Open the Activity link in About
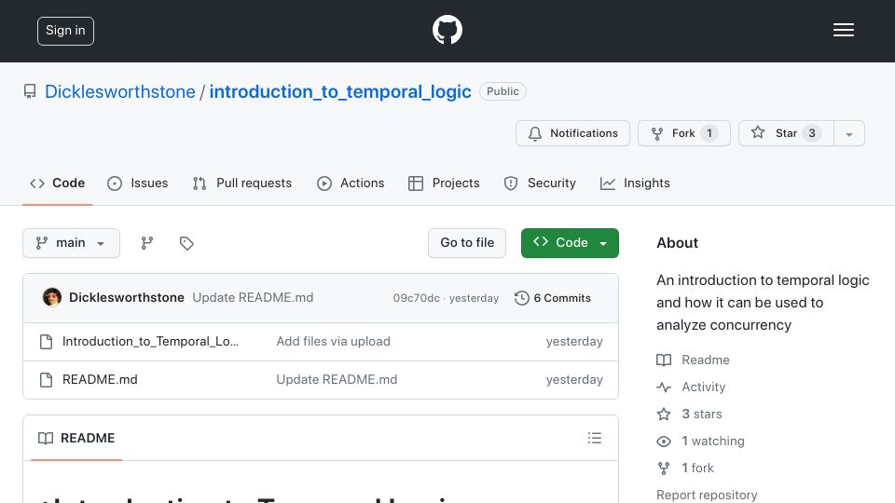The height and width of the screenshot is (503, 895). (x=691, y=387)
